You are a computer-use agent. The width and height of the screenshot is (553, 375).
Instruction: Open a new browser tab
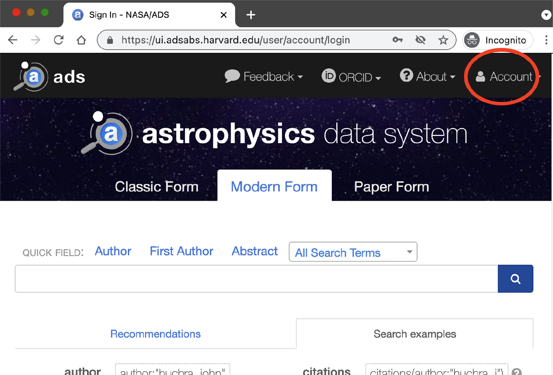[251, 15]
